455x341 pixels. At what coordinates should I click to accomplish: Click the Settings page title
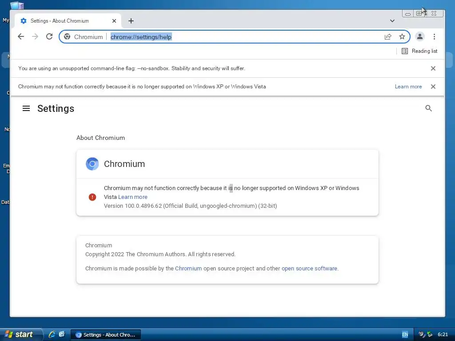click(56, 108)
